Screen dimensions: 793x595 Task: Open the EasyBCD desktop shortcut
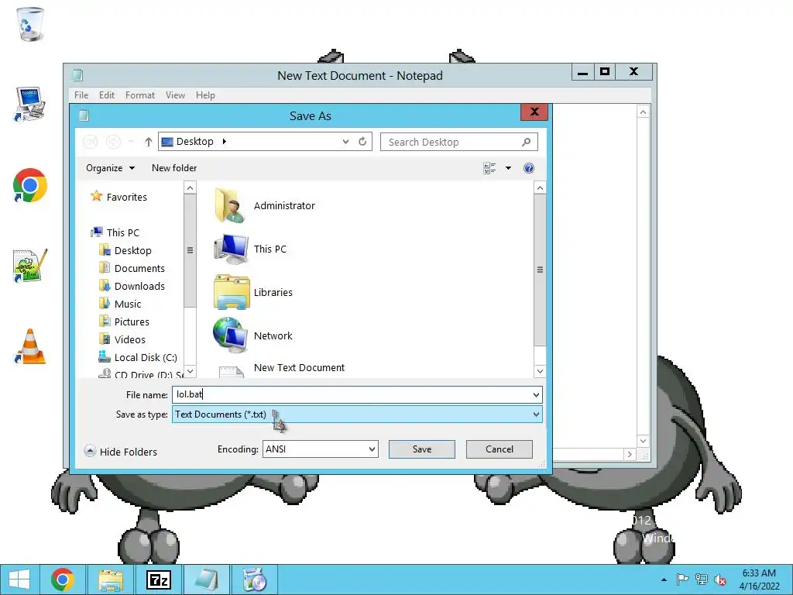30,105
